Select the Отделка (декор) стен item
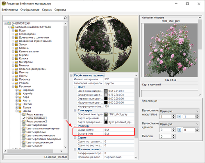The image size is (205, 163). (33, 69)
